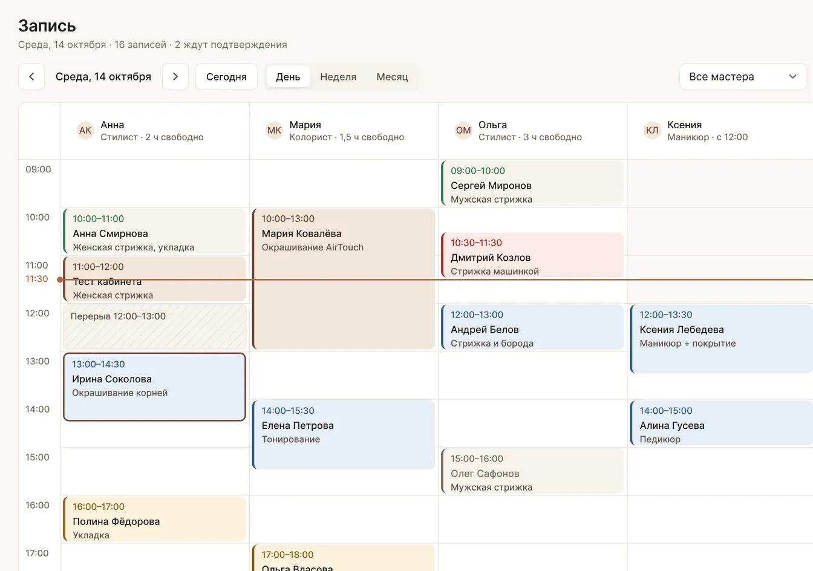This screenshot has height=571, width=813.
Task: Click the 09:00 time label
Action: coord(38,169)
